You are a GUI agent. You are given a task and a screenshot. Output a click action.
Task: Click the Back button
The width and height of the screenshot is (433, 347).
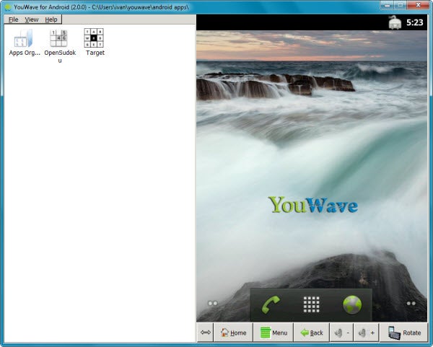point(312,333)
